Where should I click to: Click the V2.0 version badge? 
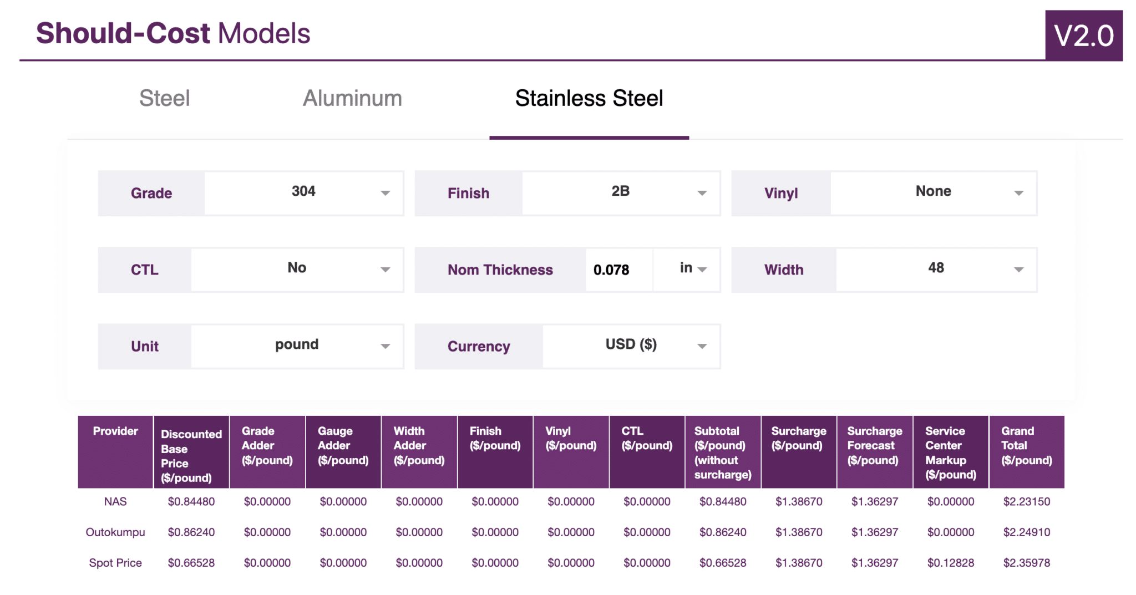1083,35
